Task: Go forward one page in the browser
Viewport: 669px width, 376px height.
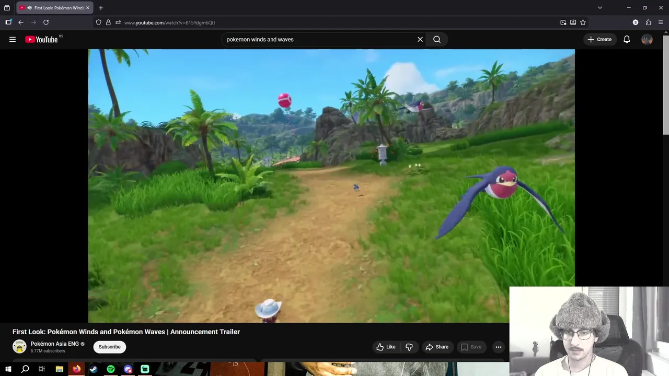Action: [33, 22]
